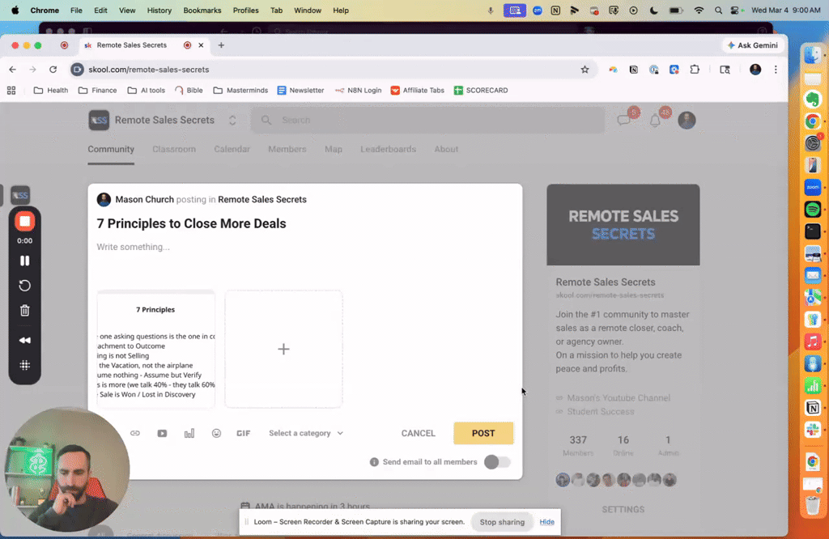The height and width of the screenshot is (539, 829).
Task: Insert a link into the post
Action: pos(135,433)
